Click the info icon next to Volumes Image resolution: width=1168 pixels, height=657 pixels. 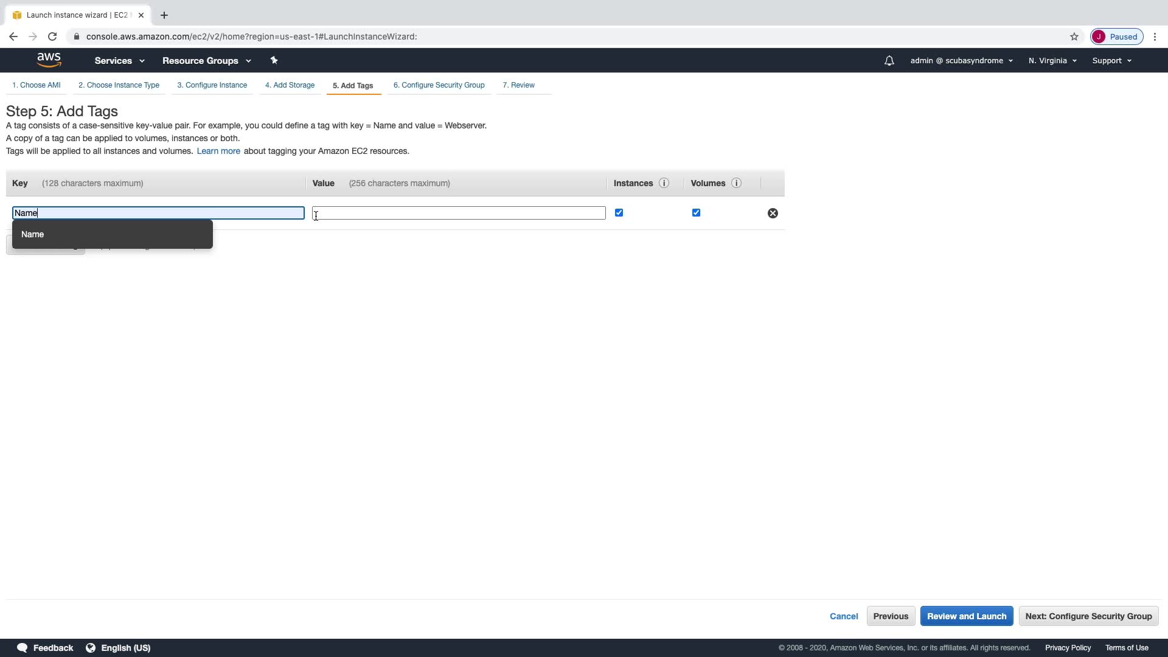[x=736, y=183]
